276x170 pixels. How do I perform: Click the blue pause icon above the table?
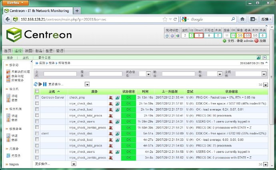pos(45,84)
